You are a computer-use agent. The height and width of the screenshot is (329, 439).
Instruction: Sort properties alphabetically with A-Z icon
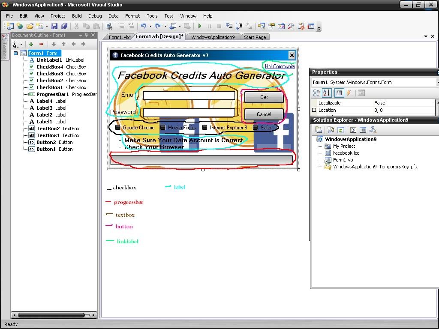(x=327, y=93)
